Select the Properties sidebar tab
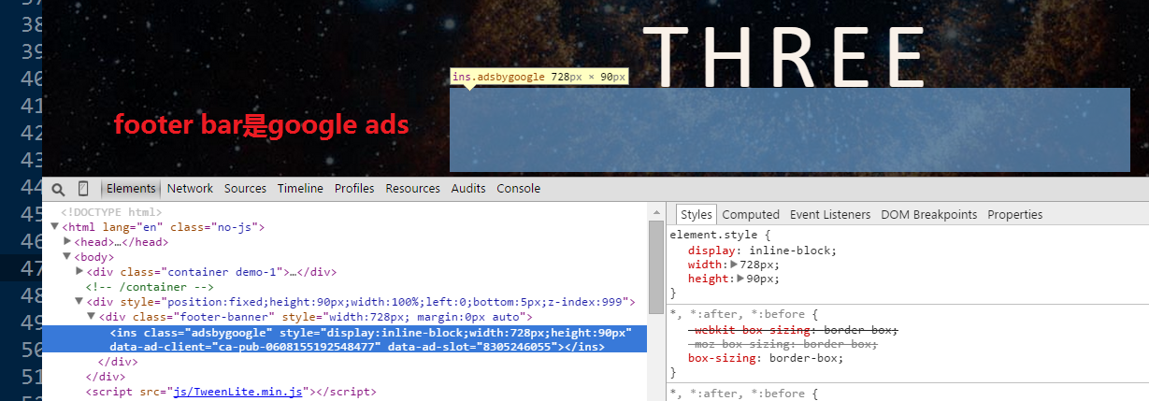 click(1015, 215)
